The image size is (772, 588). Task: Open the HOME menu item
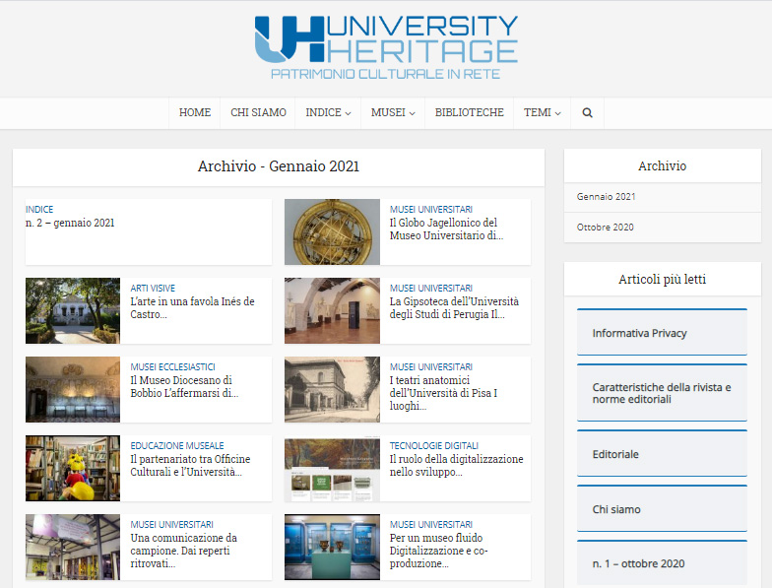[195, 112]
